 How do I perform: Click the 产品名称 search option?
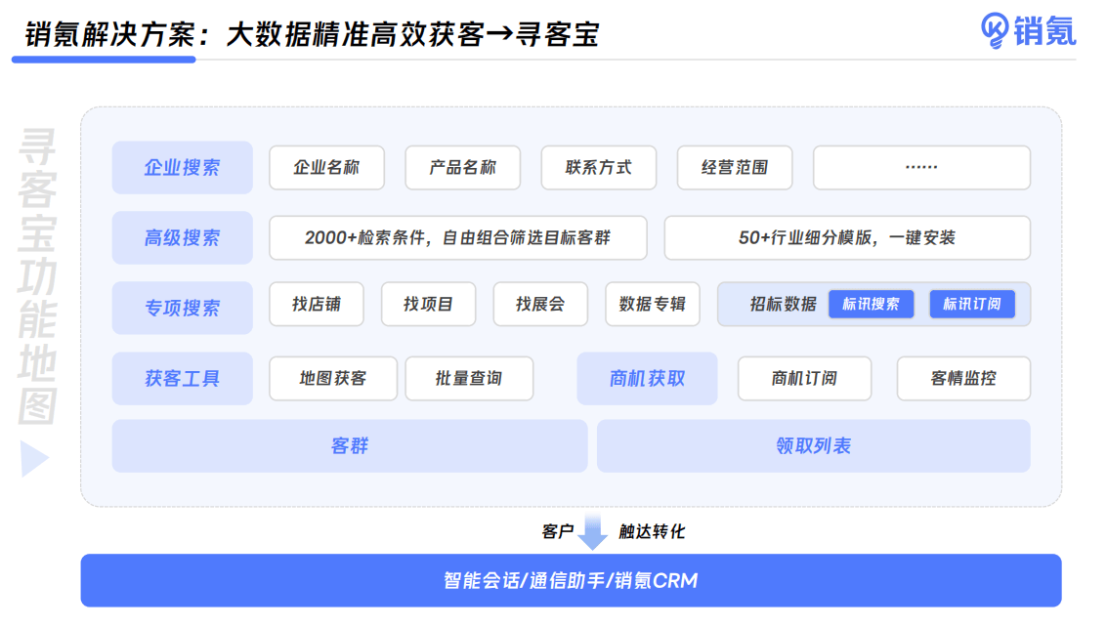tap(462, 167)
